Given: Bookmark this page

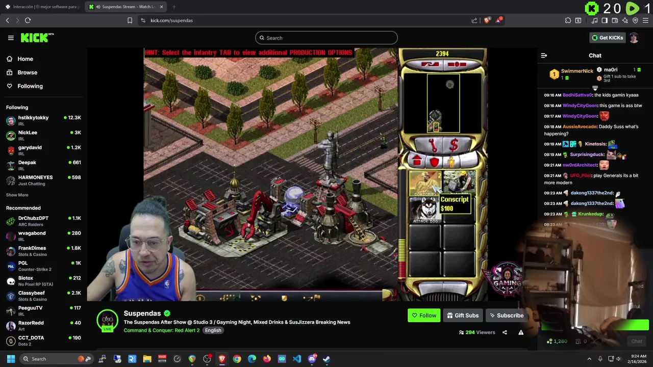Looking at the screenshot, I should pyautogui.click(x=130, y=20).
